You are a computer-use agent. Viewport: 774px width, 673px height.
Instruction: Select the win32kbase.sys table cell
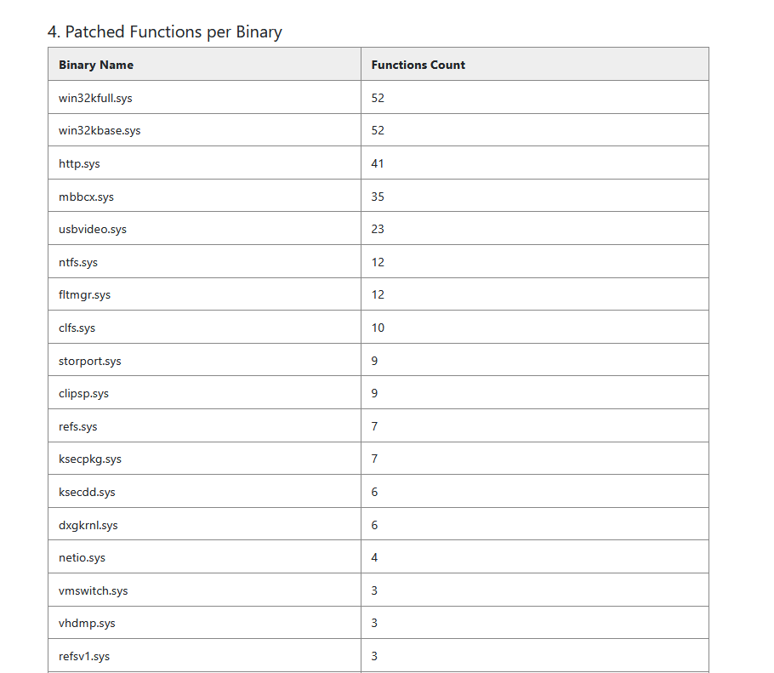100,131
